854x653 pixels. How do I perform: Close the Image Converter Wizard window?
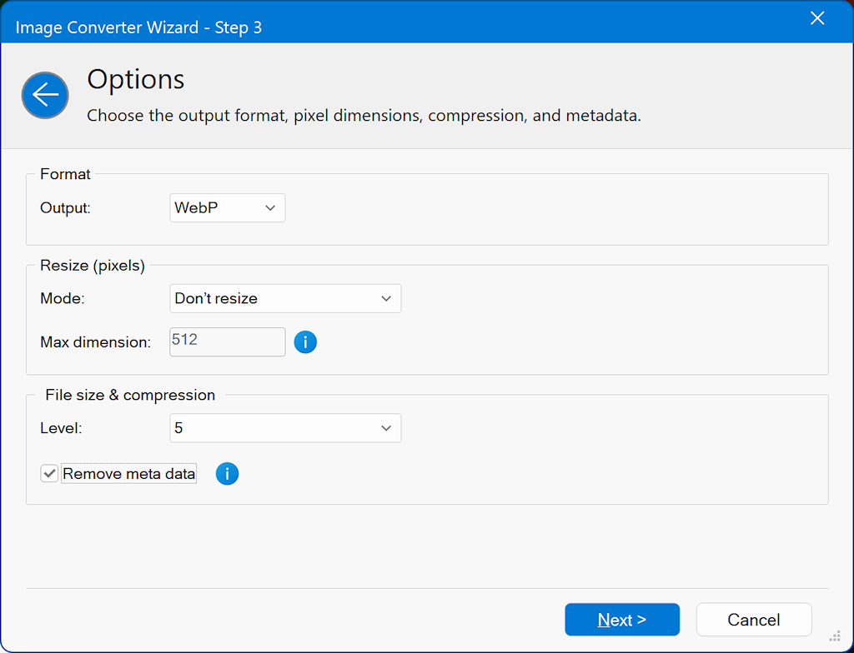[x=816, y=18]
